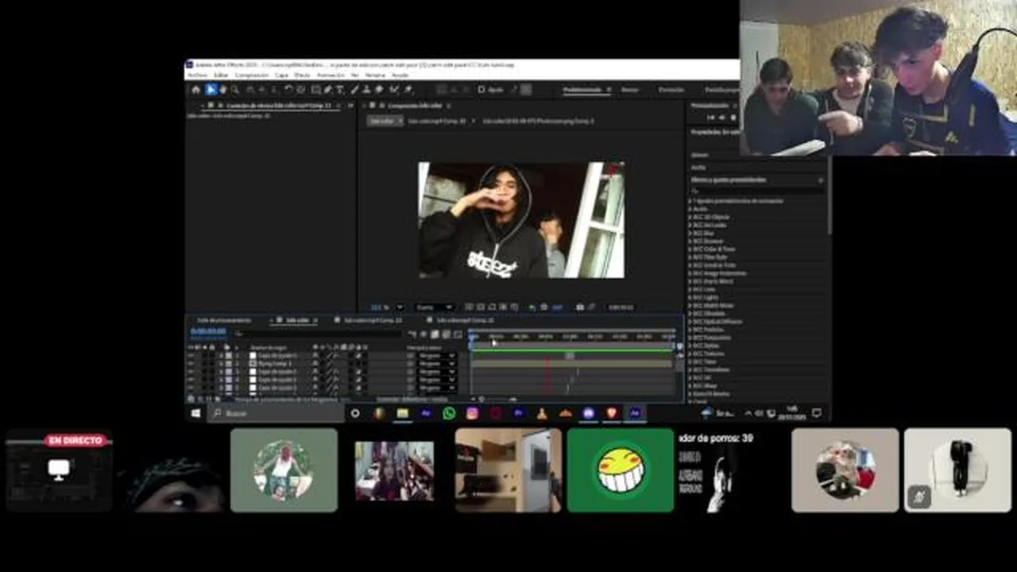
Task: Toggle the Graph Editor button in timeline
Action: (x=458, y=334)
